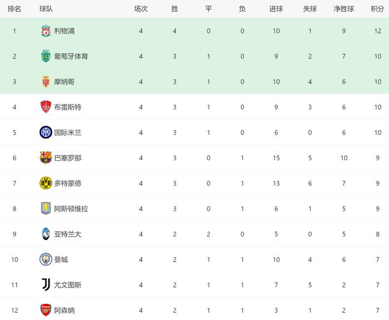This screenshot has height=320, width=389.
Task: Click the Liverpool club crest icon
Action: [x=46, y=31]
